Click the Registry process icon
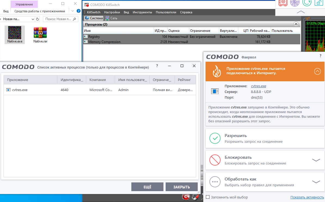The width and height of the screenshot is (325, 202). point(86,36)
